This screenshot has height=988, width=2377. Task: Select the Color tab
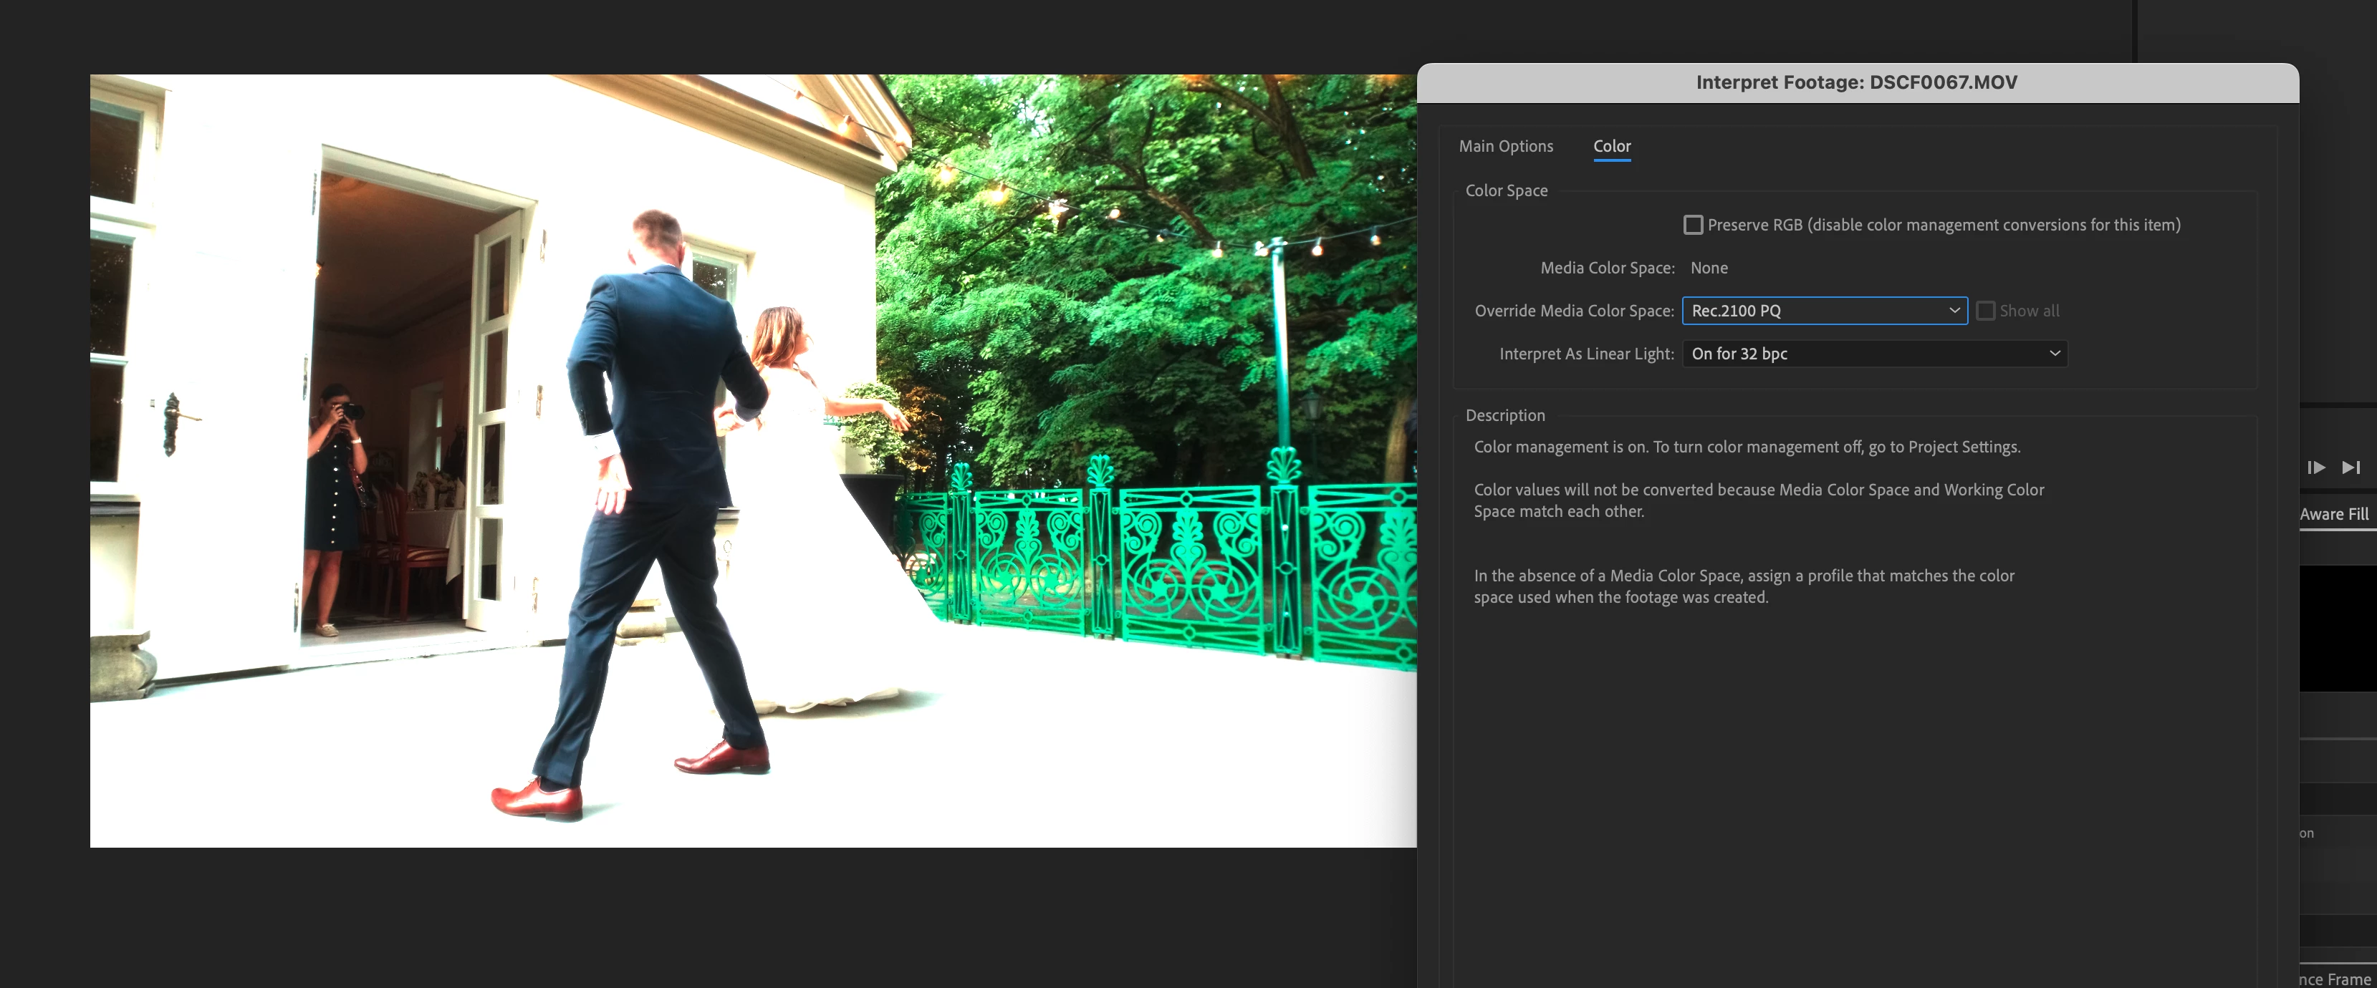pyautogui.click(x=1611, y=146)
